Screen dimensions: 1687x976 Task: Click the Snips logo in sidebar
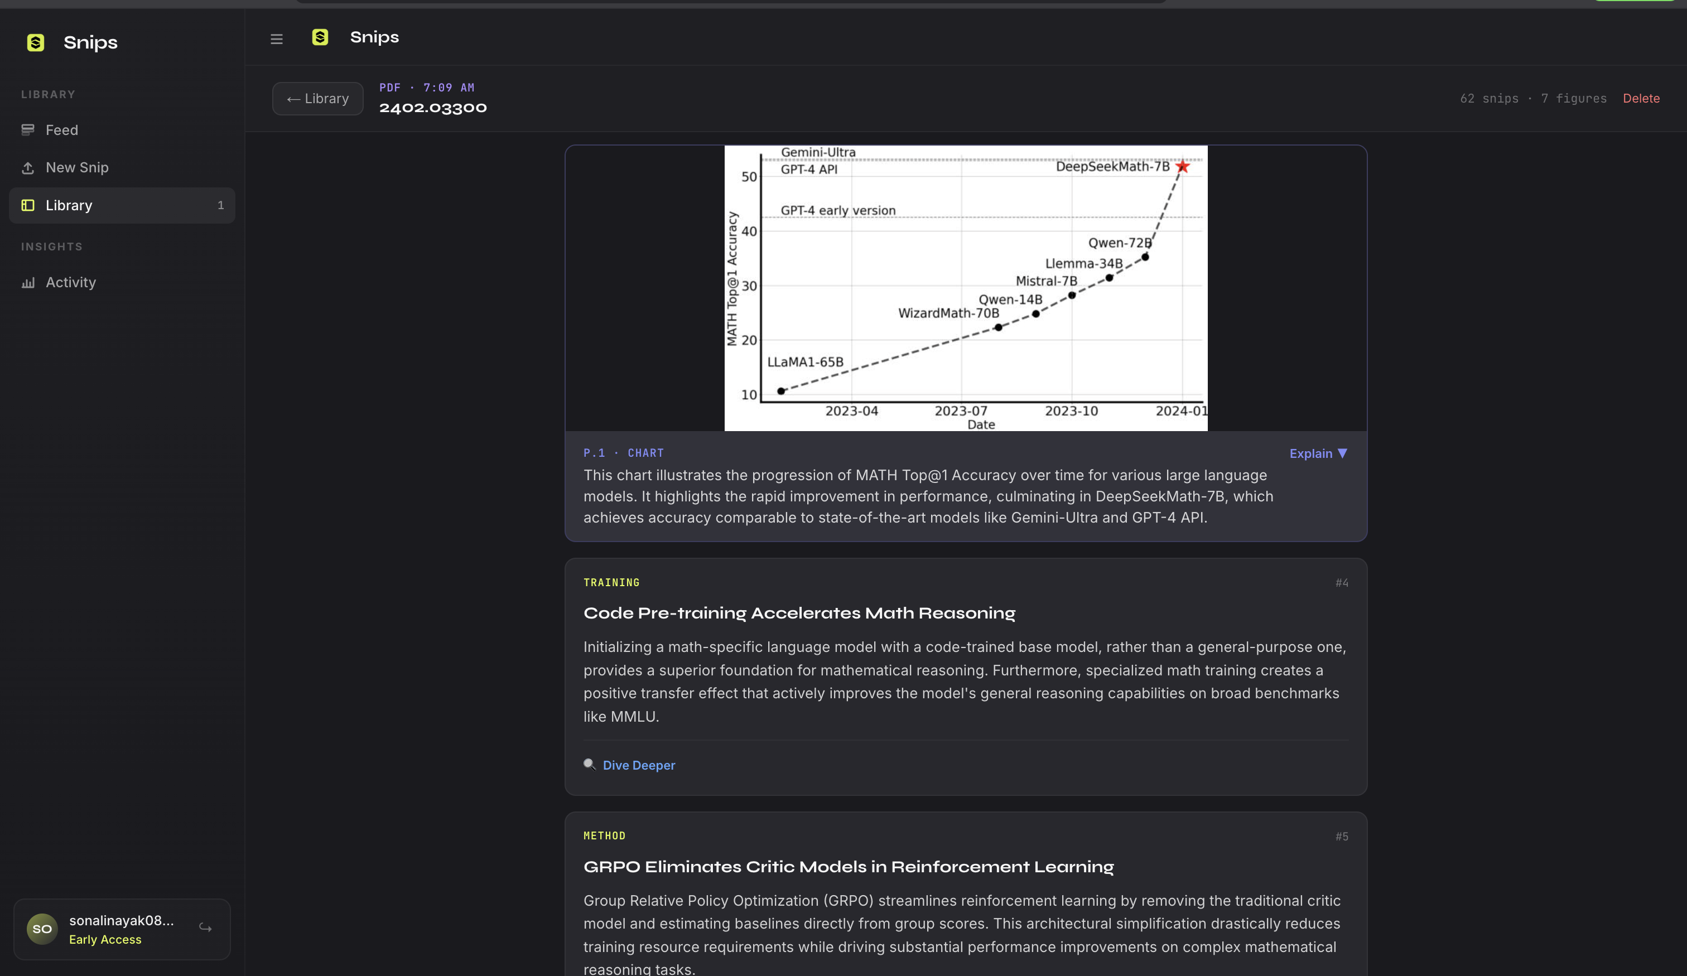(x=36, y=42)
